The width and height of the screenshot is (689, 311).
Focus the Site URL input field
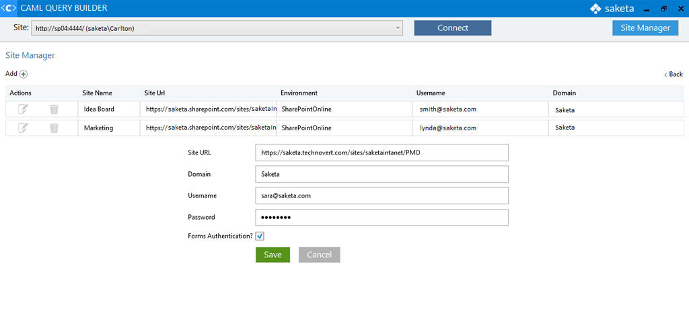(x=382, y=152)
